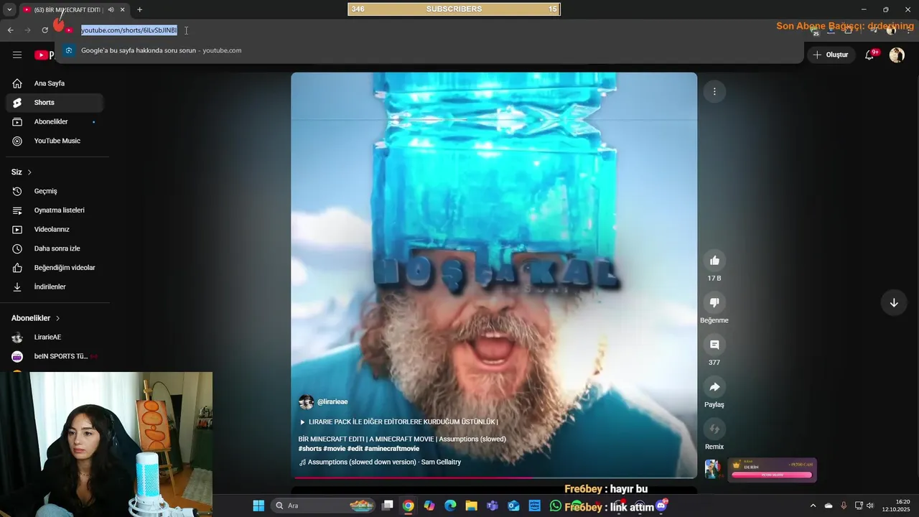Click the #shorts hashtag
This screenshot has height=517, width=919.
[x=310, y=449]
